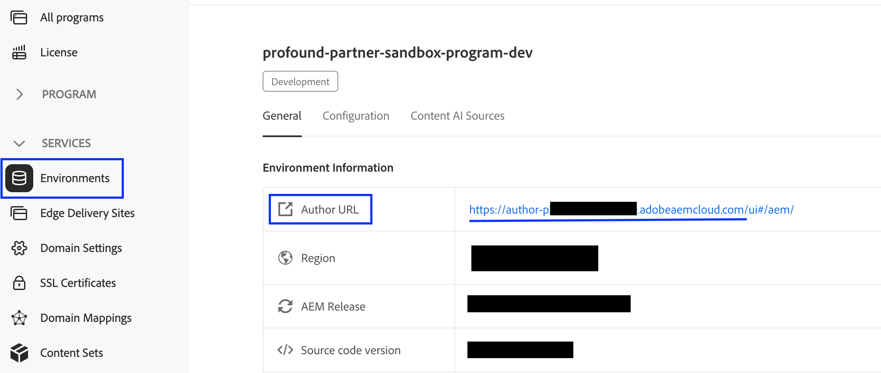Click the Region globe icon
The width and height of the screenshot is (881, 373).
285,258
